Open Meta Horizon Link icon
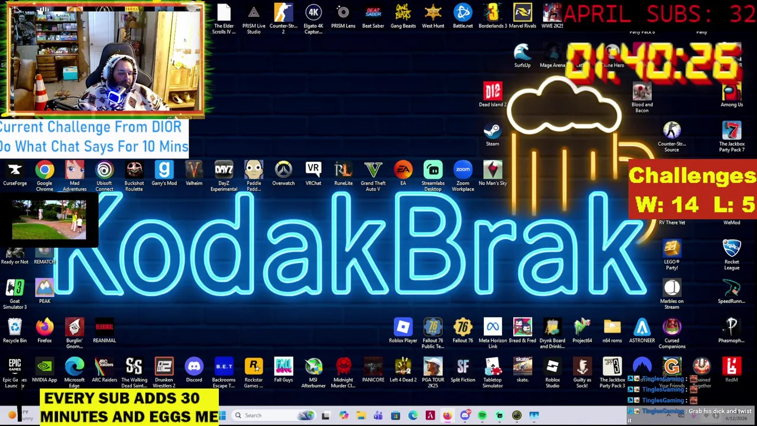The image size is (757, 426). (x=493, y=334)
